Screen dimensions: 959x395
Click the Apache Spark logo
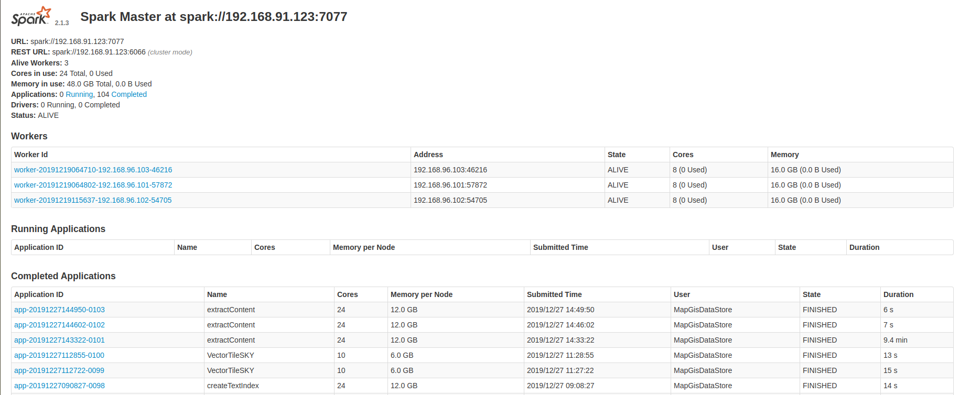(x=31, y=16)
